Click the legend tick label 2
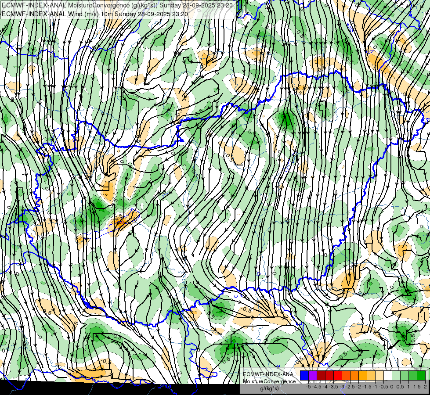The width and height of the screenshot is (430, 395). (425, 387)
